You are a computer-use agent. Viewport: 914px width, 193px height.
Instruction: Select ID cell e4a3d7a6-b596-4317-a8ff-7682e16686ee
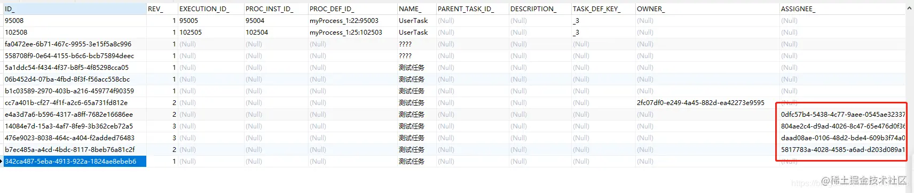pos(75,115)
